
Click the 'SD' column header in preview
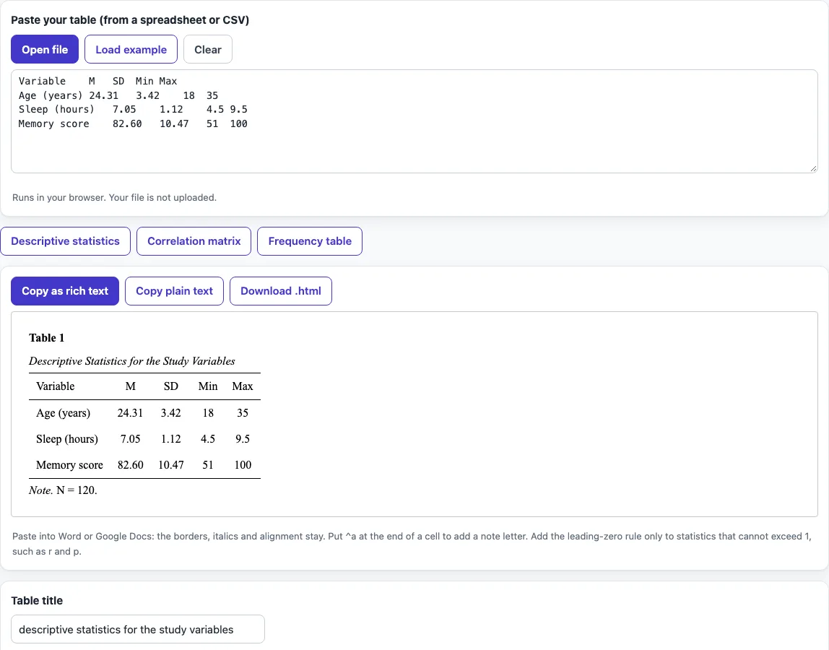tap(170, 386)
